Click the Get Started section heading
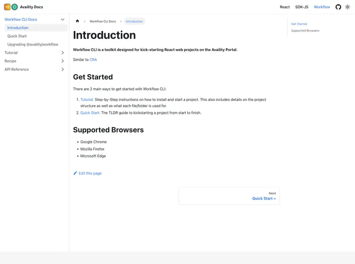Screen dimensions: 355x264 (93, 77)
